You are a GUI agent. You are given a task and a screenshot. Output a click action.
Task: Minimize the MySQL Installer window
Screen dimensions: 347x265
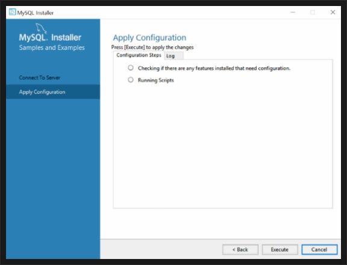pyautogui.click(x=293, y=12)
